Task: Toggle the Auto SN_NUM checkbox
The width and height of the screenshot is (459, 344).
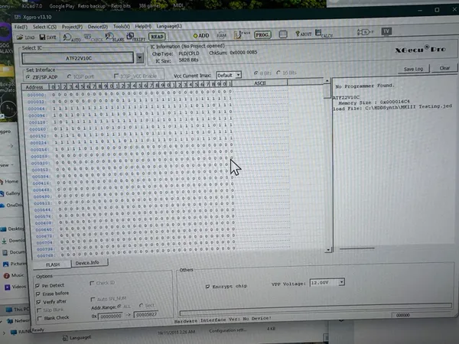Action: (x=93, y=299)
